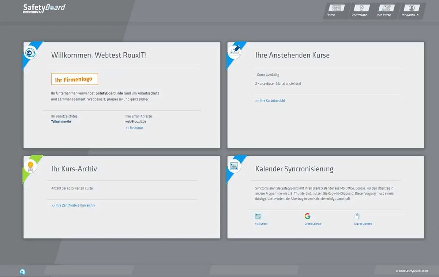439x277 pixels.
Task: Open the Zertifikate navigation icon
Action: click(x=361, y=8)
